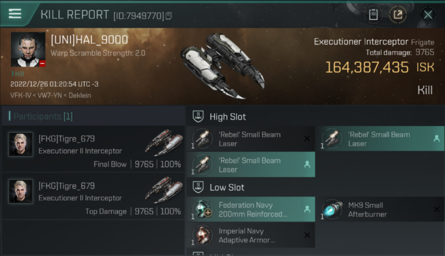Open HAL_9000's pilot portrait
The height and width of the screenshot is (256, 445).
[x=28, y=49]
